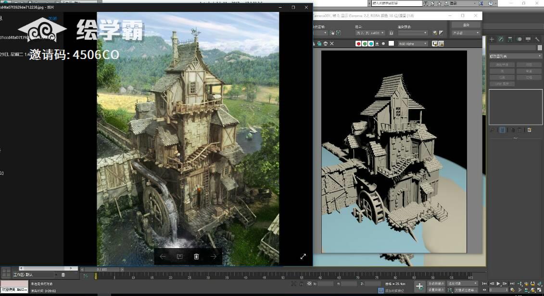
Task: Toggle the alpha channel display button
Action: [377, 44]
